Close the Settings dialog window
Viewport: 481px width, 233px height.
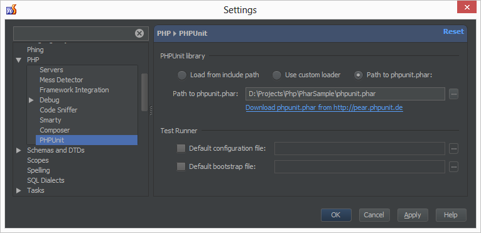(x=467, y=7)
